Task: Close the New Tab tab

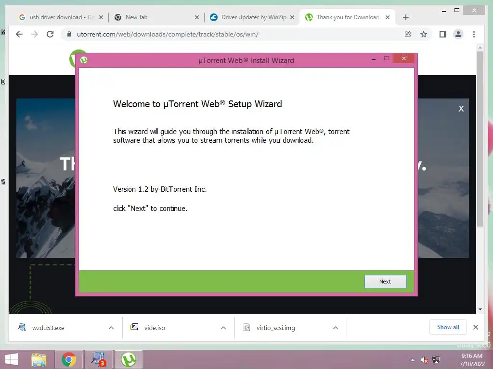Action: [197, 17]
